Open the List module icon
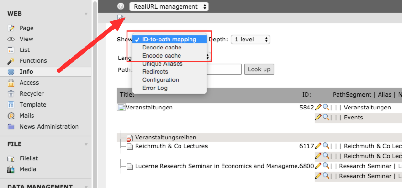This screenshot has height=188, width=402. [11, 50]
